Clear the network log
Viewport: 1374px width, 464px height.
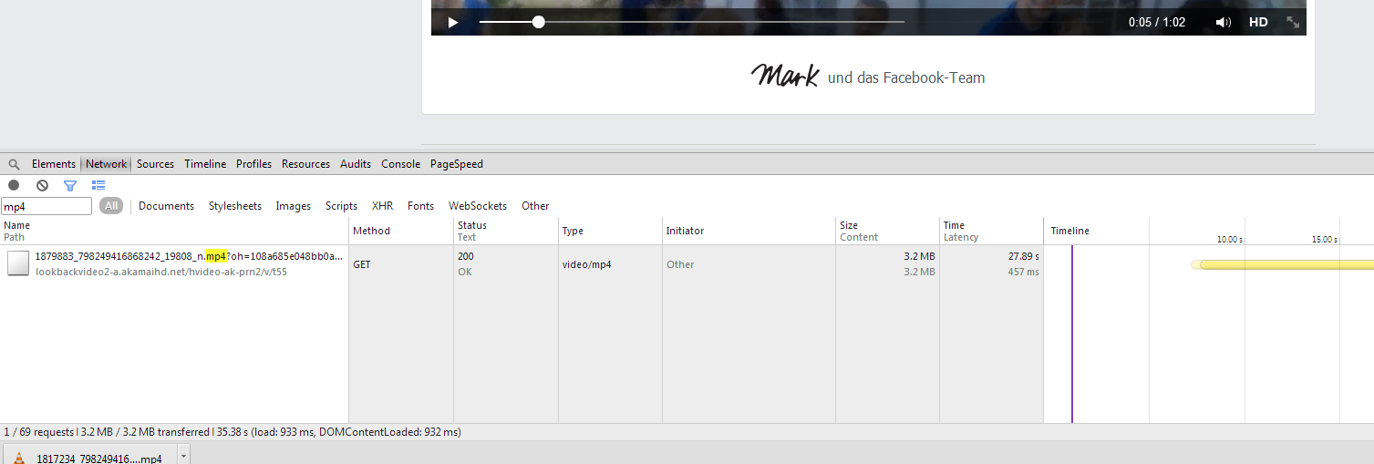(42, 185)
